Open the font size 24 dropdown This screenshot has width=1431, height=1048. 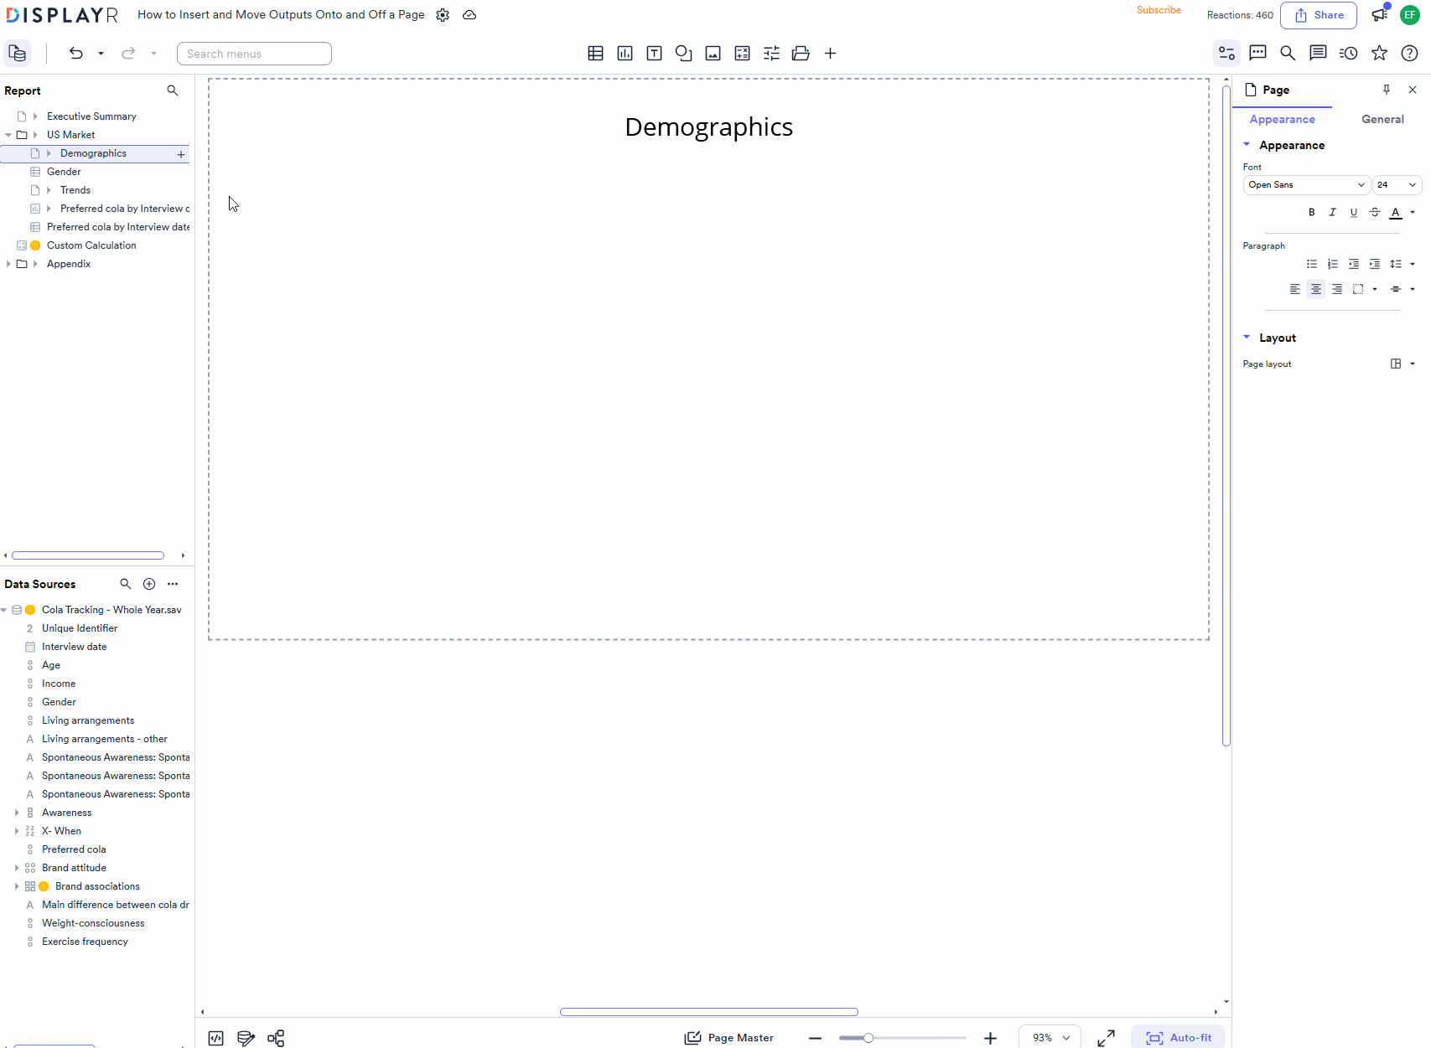tap(1396, 184)
